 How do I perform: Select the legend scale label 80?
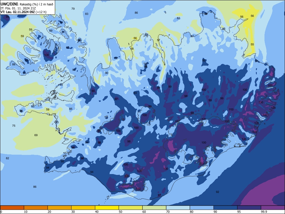tap(192, 212)
